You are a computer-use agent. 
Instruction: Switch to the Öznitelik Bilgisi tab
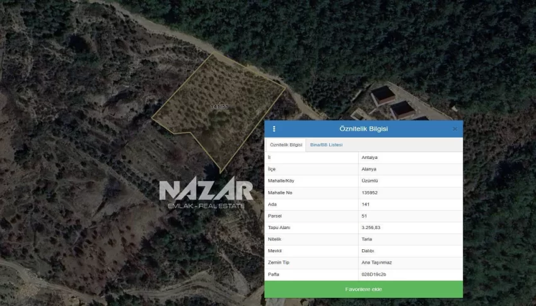pyautogui.click(x=286, y=145)
